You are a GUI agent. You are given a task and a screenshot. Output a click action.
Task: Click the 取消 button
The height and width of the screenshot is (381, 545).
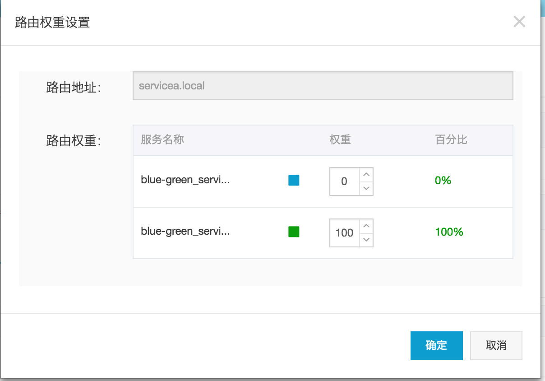(x=496, y=346)
